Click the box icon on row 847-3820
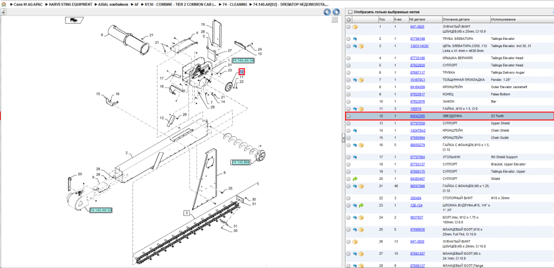This screenshot has width=554, height=268. pyautogui.click(x=355, y=242)
